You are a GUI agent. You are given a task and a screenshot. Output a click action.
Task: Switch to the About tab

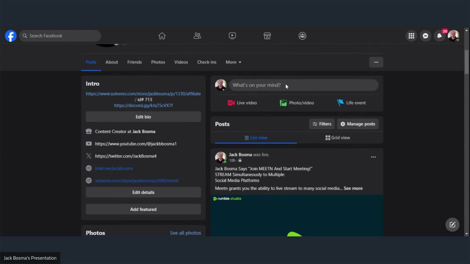[x=112, y=62]
